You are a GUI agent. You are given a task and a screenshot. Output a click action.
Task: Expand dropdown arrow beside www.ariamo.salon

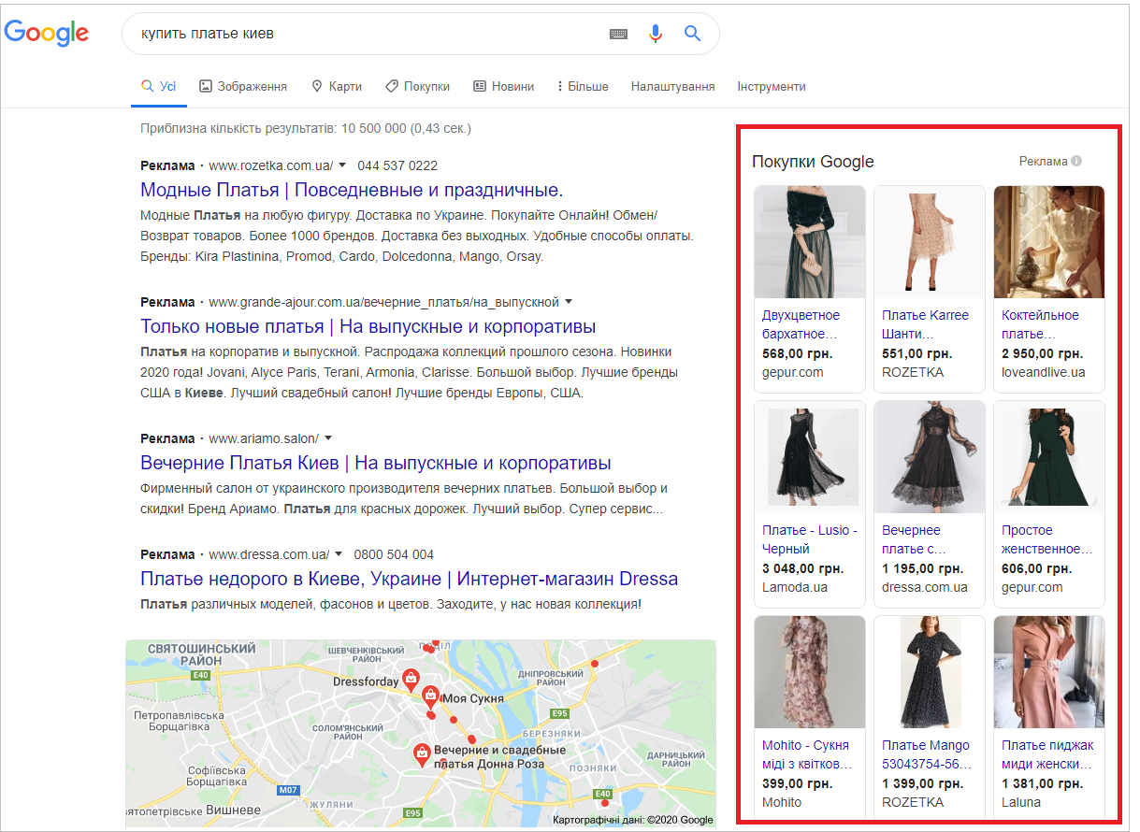[x=328, y=438]
